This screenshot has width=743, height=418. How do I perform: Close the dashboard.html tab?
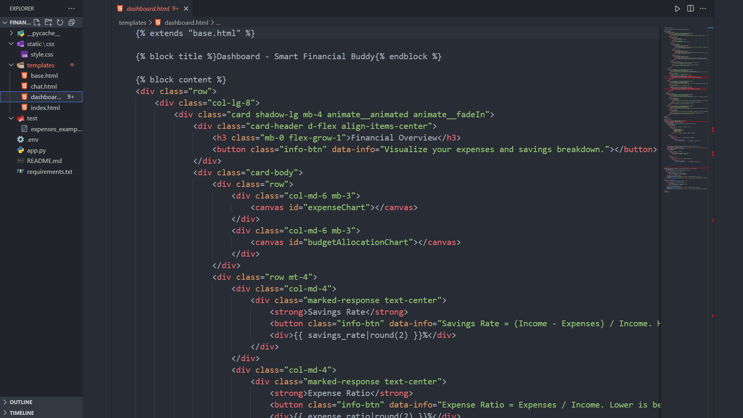pyautogui.click(x=186, y=9)
